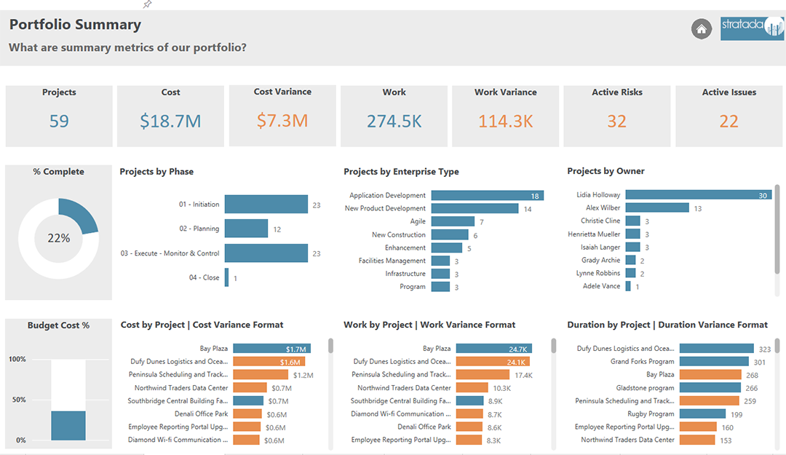Select Christie Cline owner bar

click(x=632, y=221)
